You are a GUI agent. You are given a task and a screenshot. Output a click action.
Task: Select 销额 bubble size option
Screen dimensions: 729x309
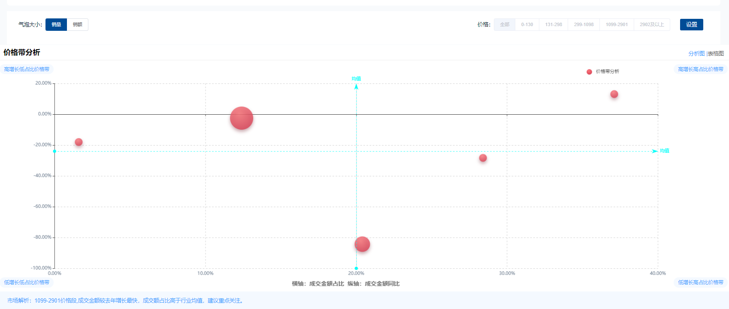tap(78, 24)
